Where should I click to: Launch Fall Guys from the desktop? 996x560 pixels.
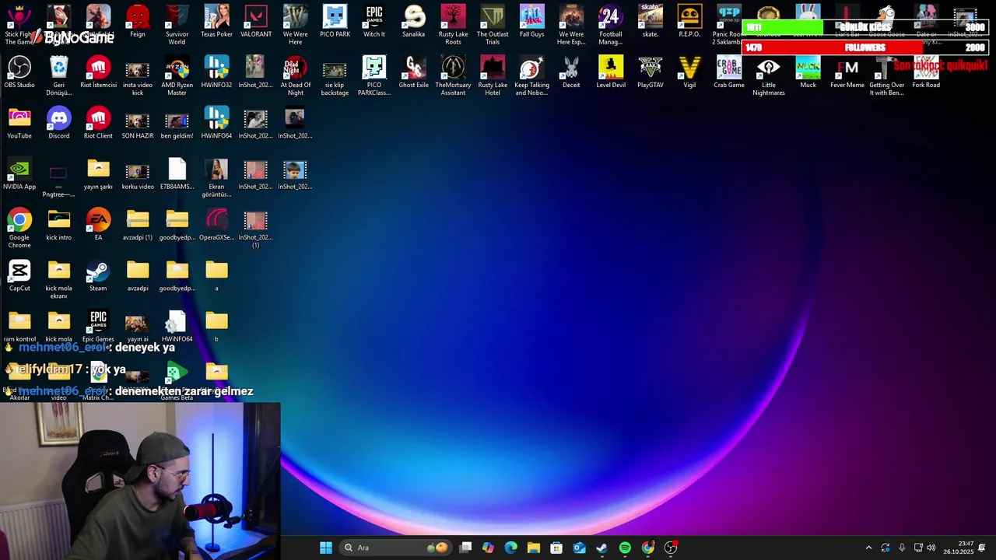tap(532, 22)
